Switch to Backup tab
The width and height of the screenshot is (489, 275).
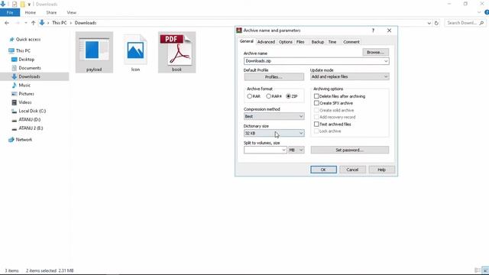(318, 42)
